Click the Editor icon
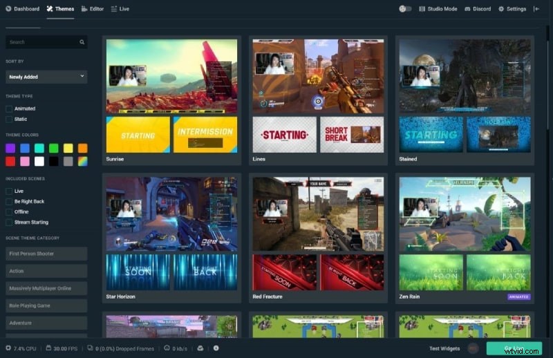Image resolution: width=553 pixels, height=358 pixels. click(x=84, y=9)
